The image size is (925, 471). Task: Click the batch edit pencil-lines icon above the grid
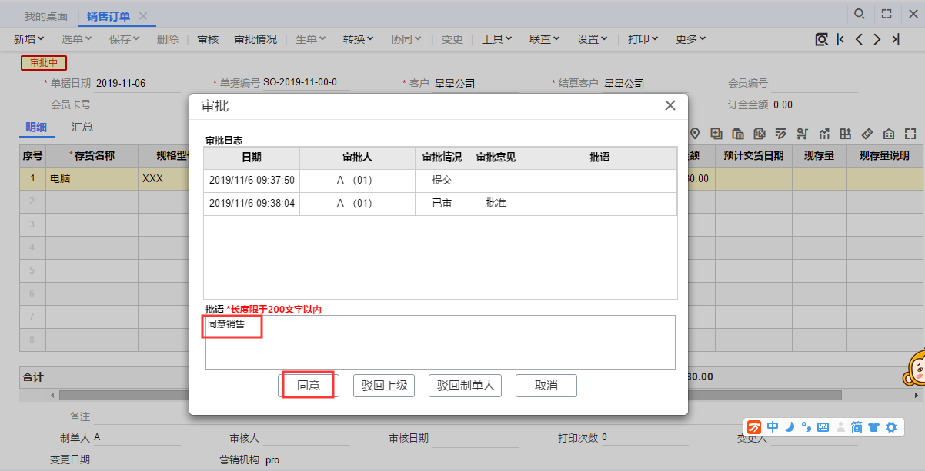click(x=781, y=134)
